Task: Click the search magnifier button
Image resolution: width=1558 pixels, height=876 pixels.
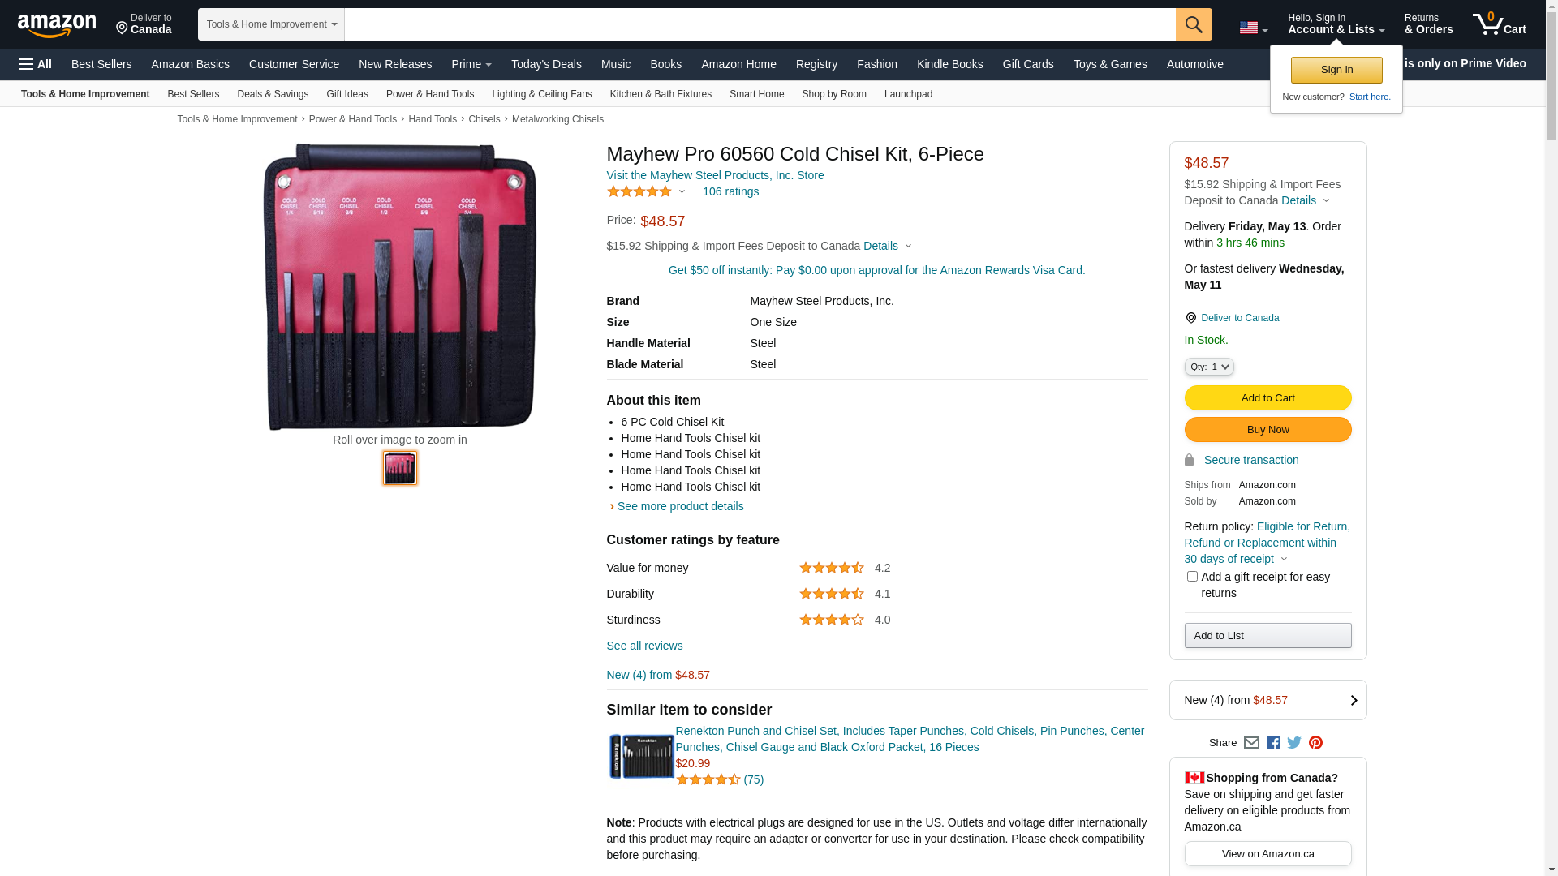Action: pyautogui.click(x=1194, y=24)
